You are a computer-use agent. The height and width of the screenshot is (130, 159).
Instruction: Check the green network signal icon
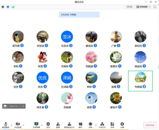tap(13, 7)
